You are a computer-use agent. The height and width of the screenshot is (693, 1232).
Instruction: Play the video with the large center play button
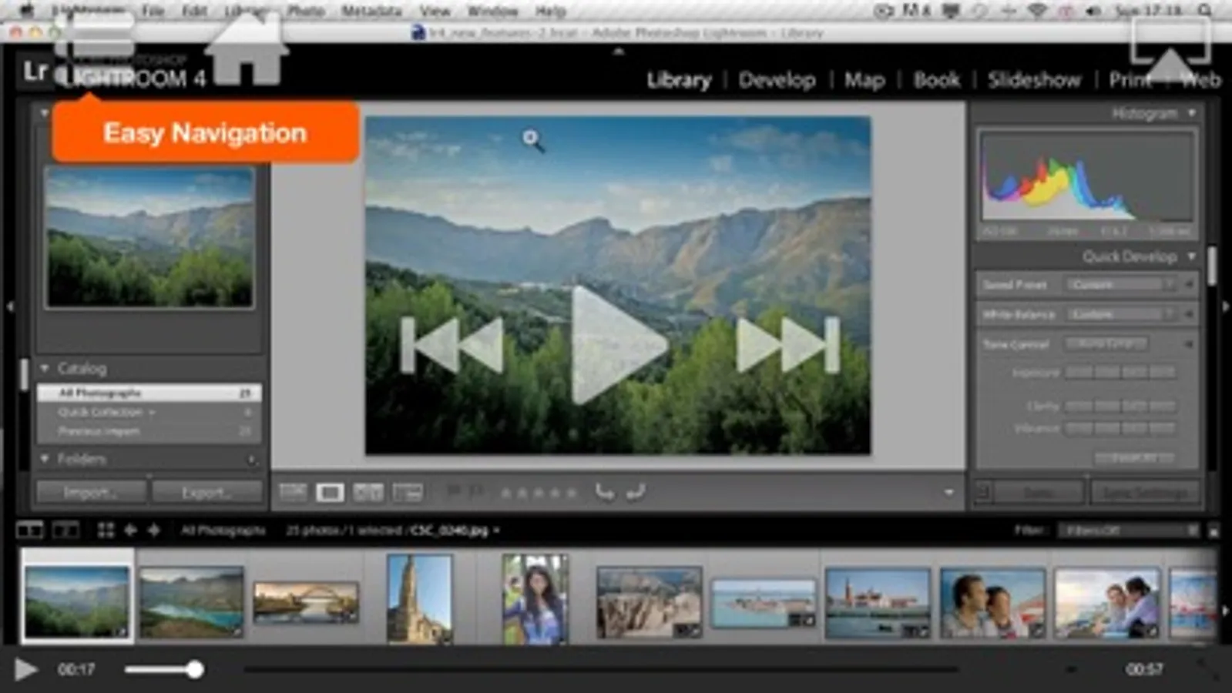tap(619, 345)
